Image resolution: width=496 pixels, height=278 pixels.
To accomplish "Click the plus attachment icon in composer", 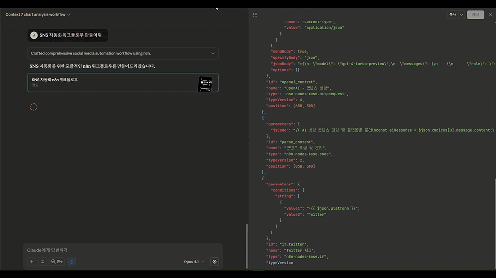I will click(x=32, y=262).
